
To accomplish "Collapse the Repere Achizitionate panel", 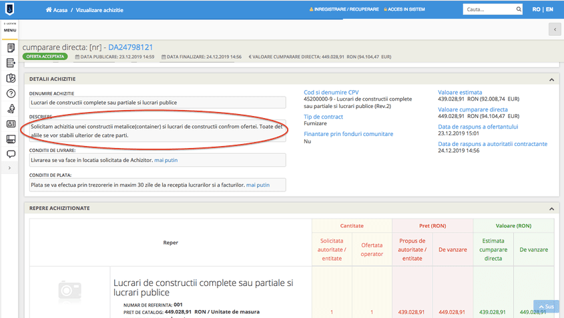I will [x=552, y=208].
